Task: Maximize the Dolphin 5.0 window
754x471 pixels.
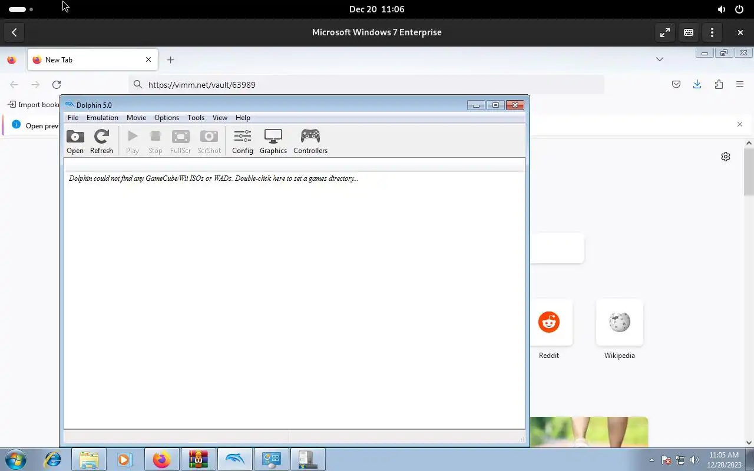Action: 495,105
